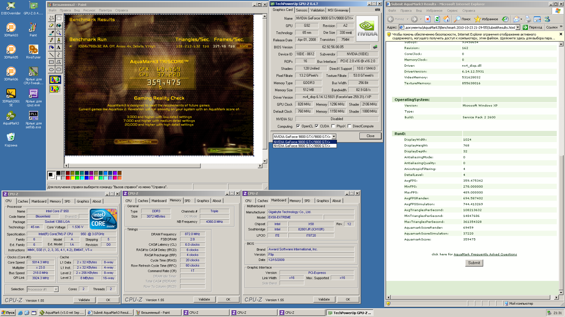Pick the dark green swatch in Paint palette

[x=77, y=173]
